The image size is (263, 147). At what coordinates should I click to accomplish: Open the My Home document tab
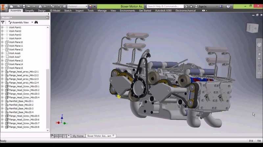tap(78, 136)
